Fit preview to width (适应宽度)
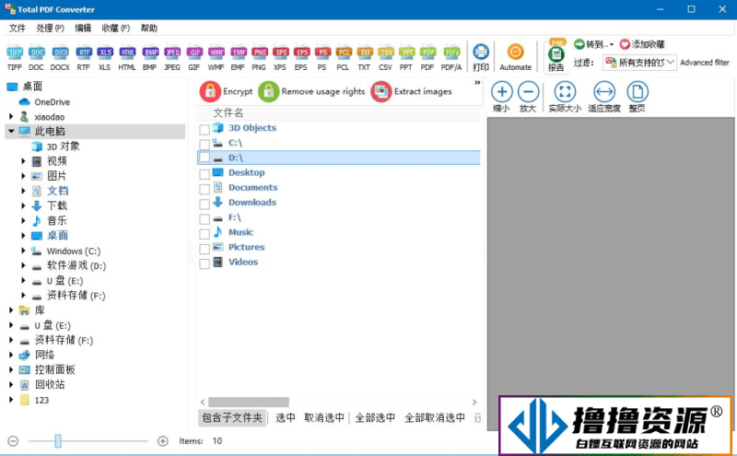Image resolution: width=737 pixels, height=456 pixels. [x=604, y=97]
